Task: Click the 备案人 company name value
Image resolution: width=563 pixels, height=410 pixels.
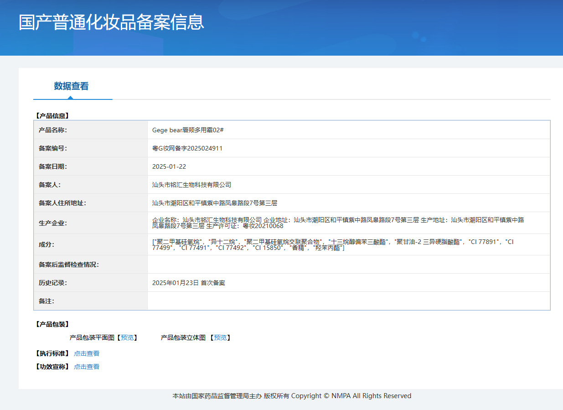Action: point(191,185)
